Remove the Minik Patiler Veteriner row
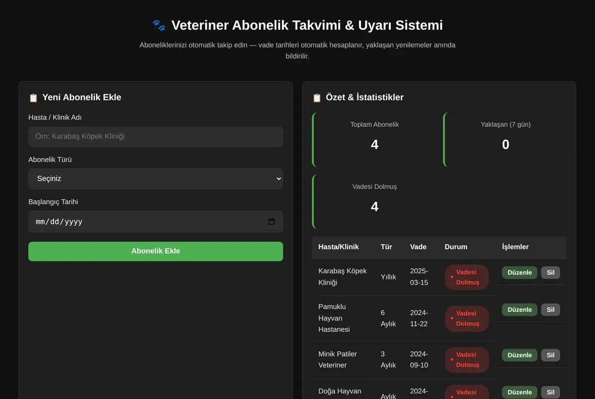This screenshot has height=399, width=595. coord(550,355)
